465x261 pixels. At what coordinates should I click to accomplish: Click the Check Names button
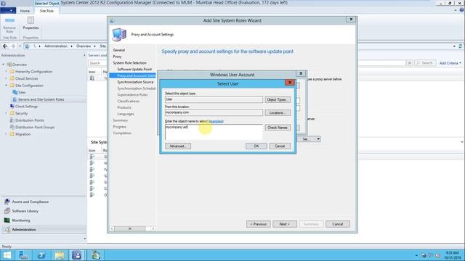pos(278,128)
